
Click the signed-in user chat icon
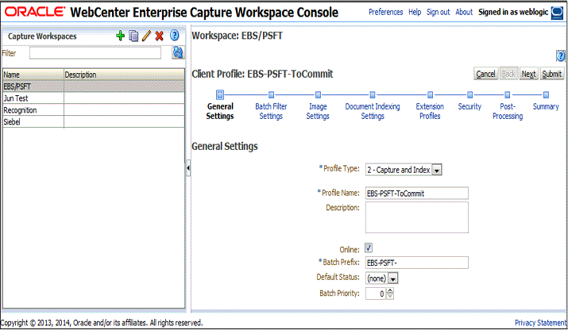click(x=557, y=13)
